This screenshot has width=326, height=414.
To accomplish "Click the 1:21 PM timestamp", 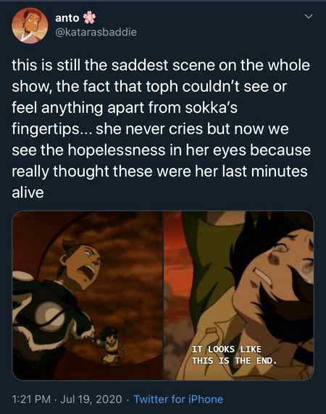I will tap(31, 400).
